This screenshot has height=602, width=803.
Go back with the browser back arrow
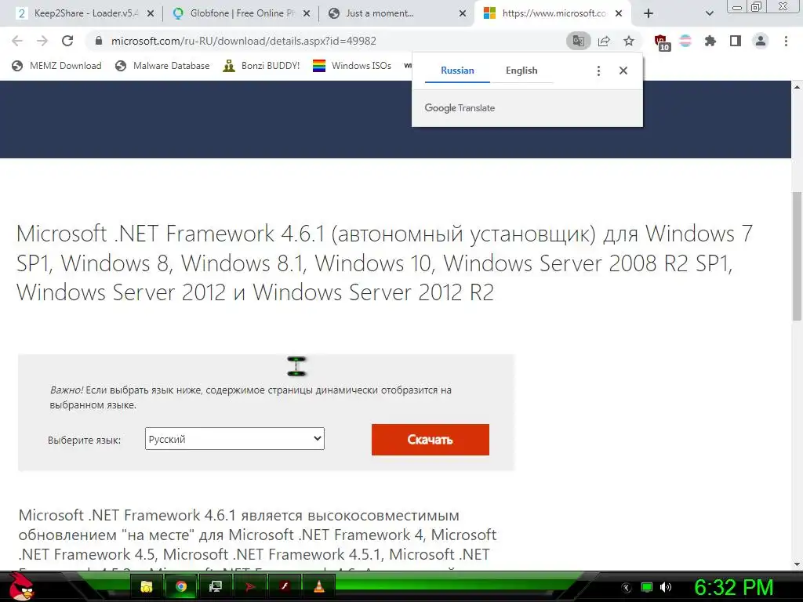(x=17, y=41)
